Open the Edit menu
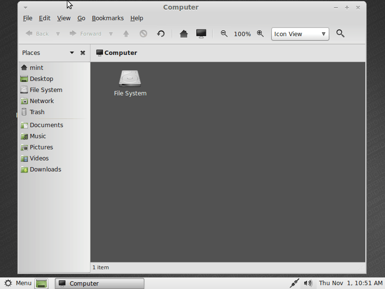 click(44, 18)
